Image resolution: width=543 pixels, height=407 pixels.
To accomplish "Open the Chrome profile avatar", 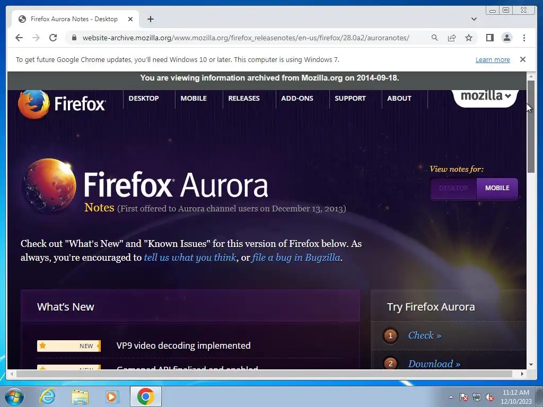I will (x=506, y=38).
